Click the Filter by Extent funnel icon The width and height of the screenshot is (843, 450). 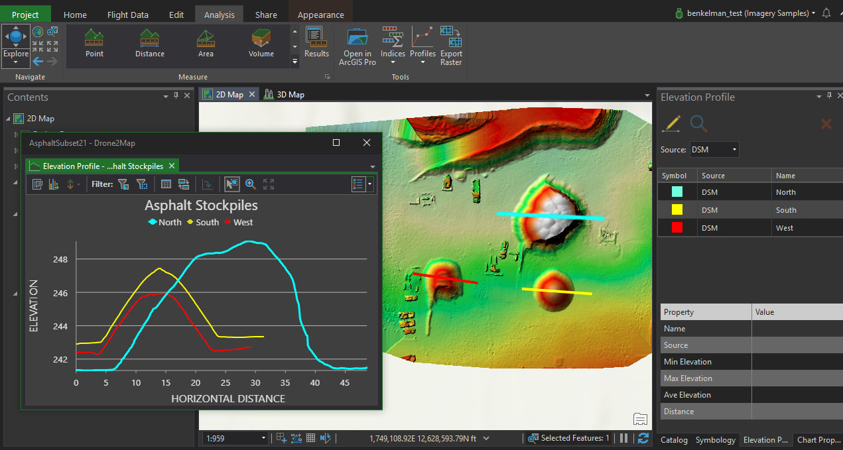point(141,184)
